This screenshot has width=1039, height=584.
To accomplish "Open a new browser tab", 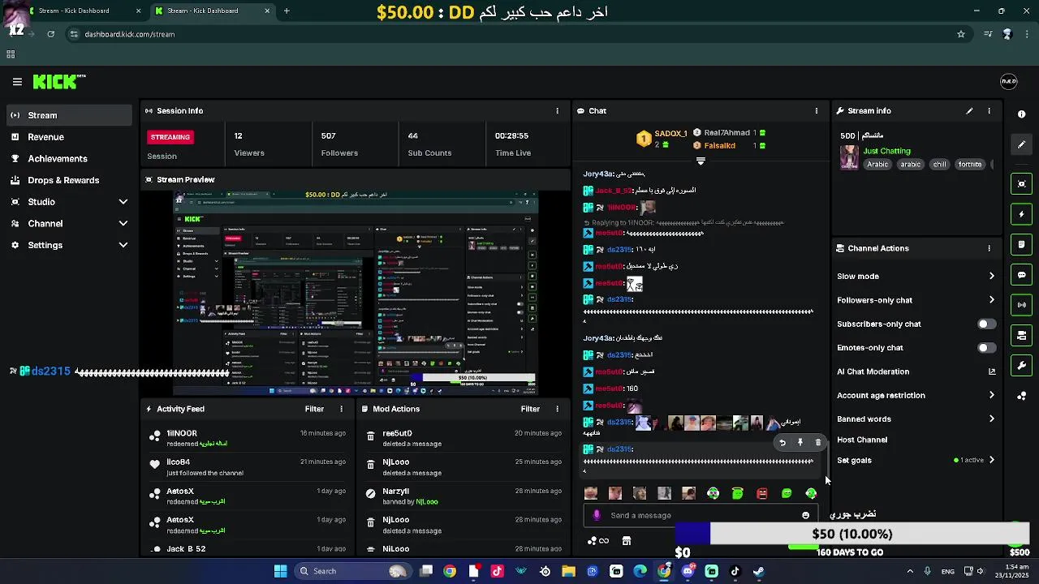I will tap(287, 11).
